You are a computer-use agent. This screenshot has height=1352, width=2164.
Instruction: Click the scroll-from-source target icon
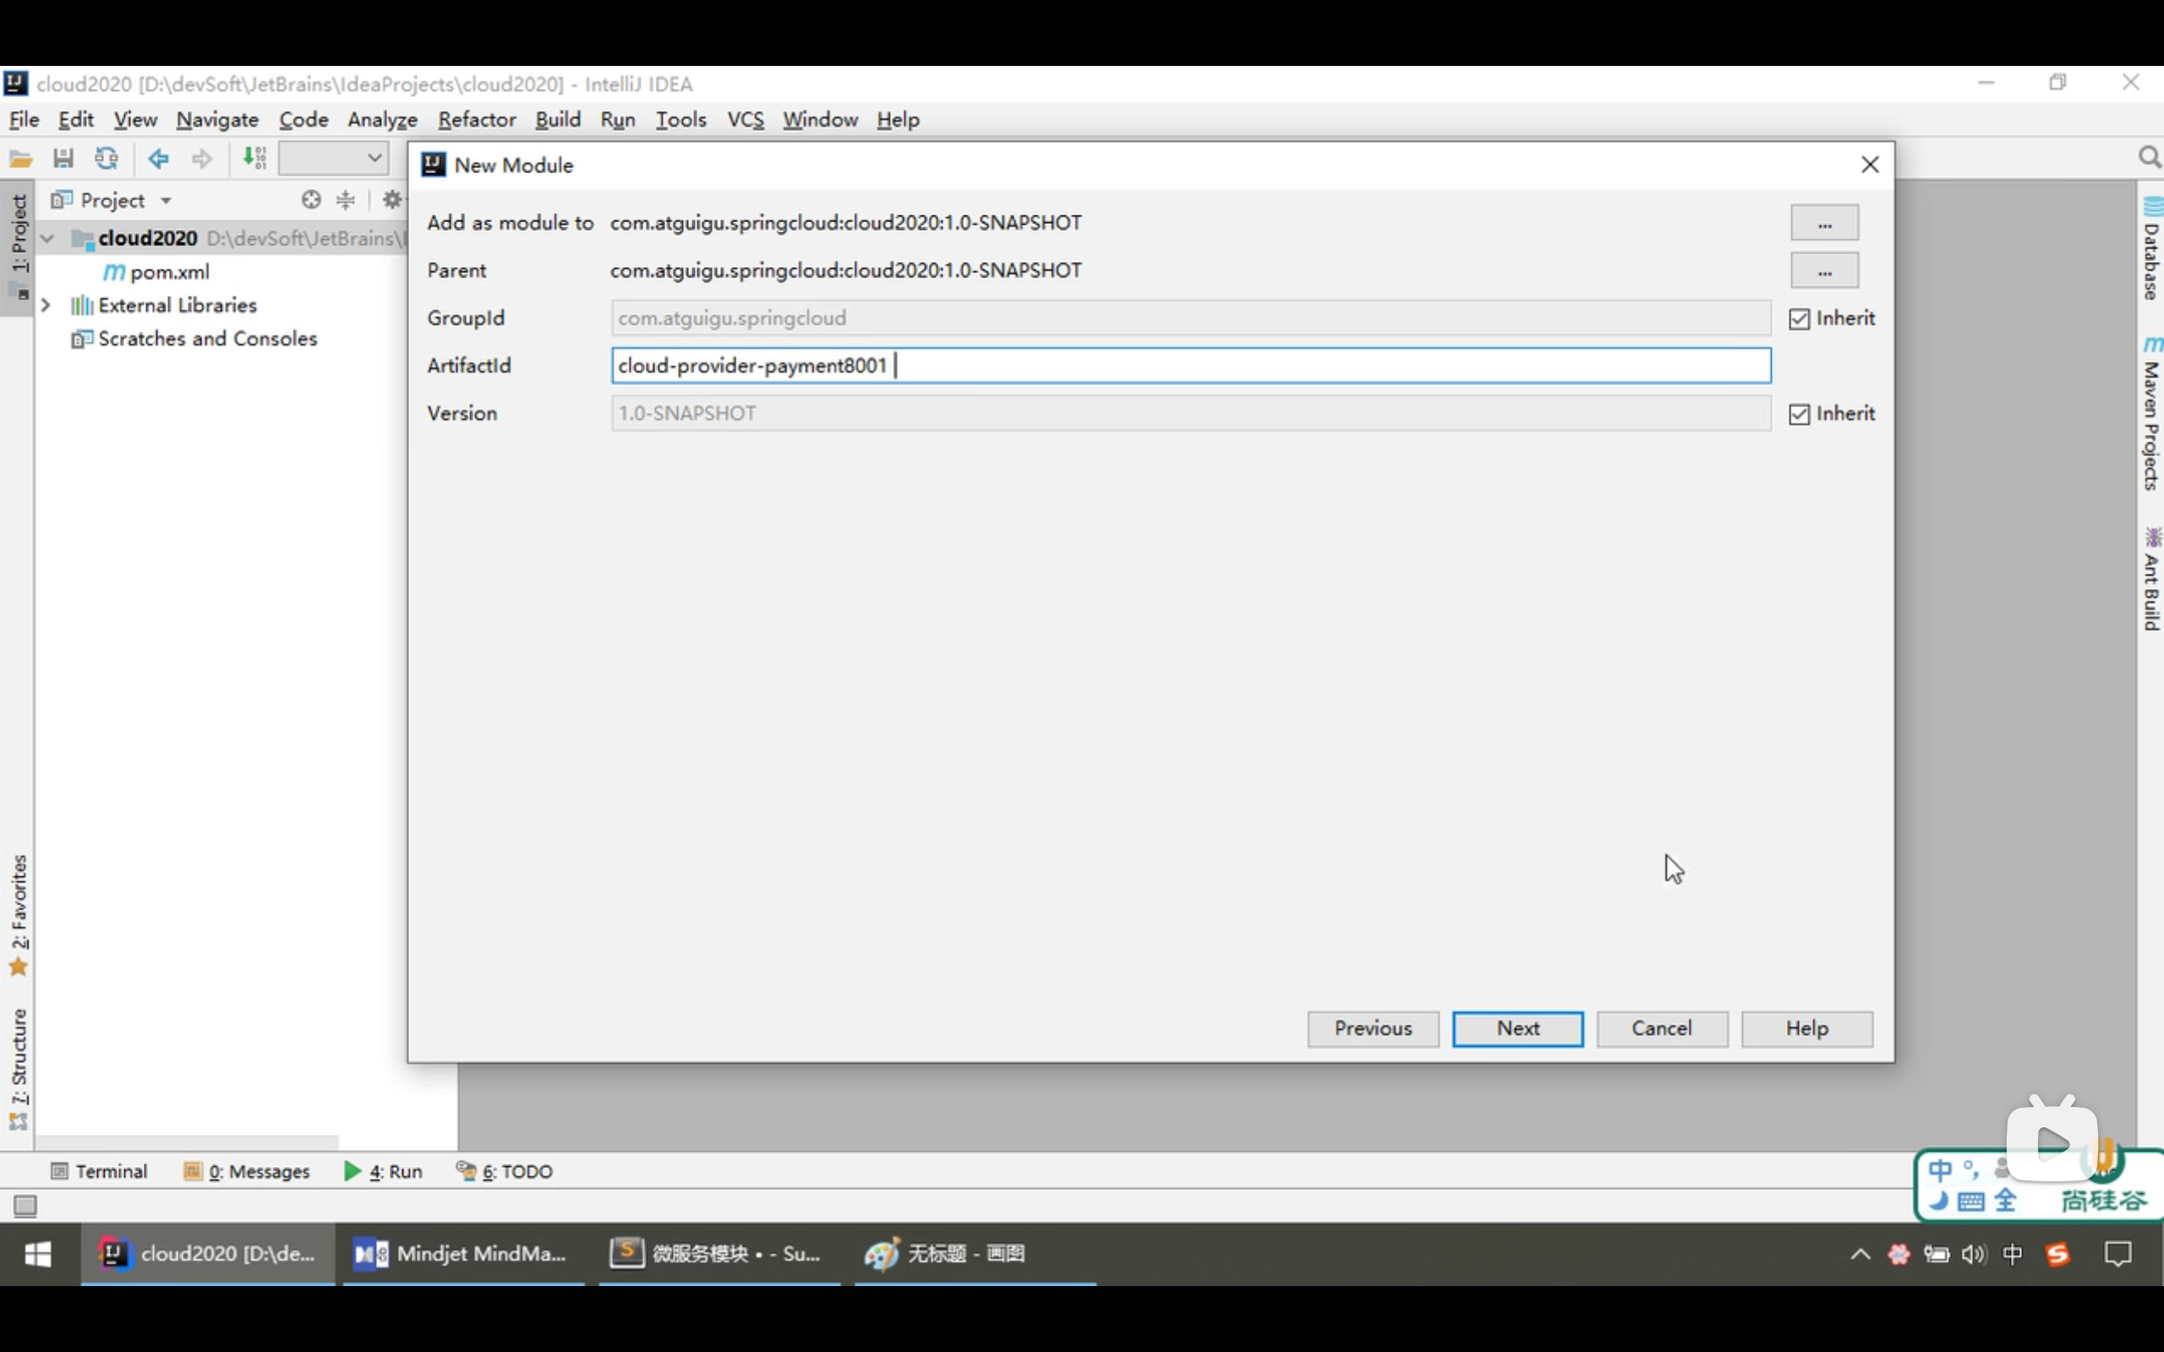(310, 200)
